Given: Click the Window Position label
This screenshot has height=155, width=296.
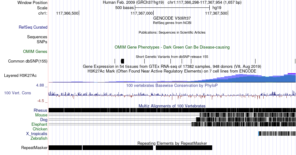Looking at the screenshot, I should (x=32, y=2).
